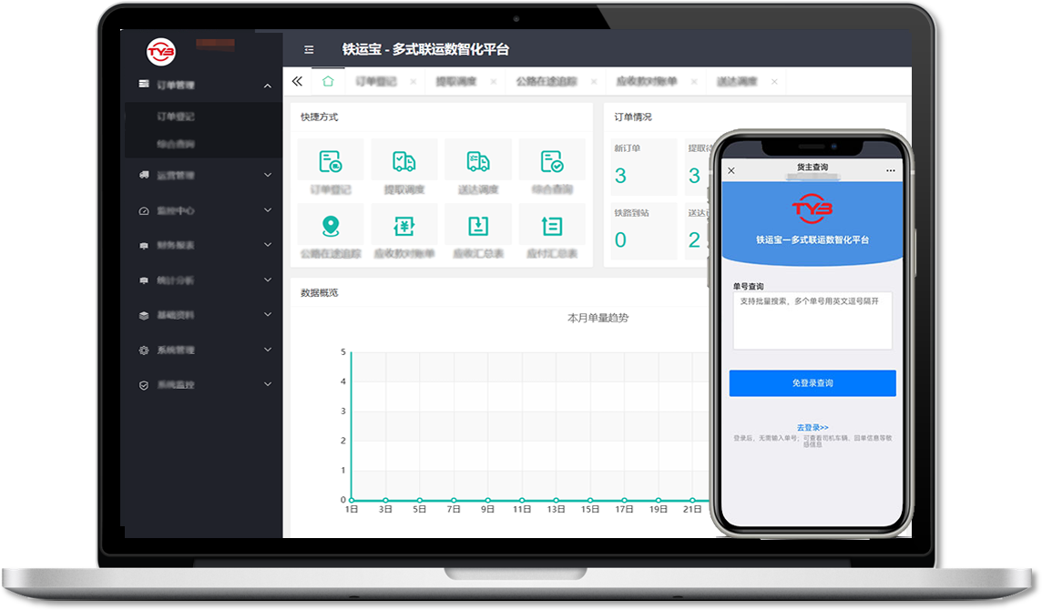Open the 公路在途追踪 location pin icon
The image size is (1042, 610).
click(330, 226)
